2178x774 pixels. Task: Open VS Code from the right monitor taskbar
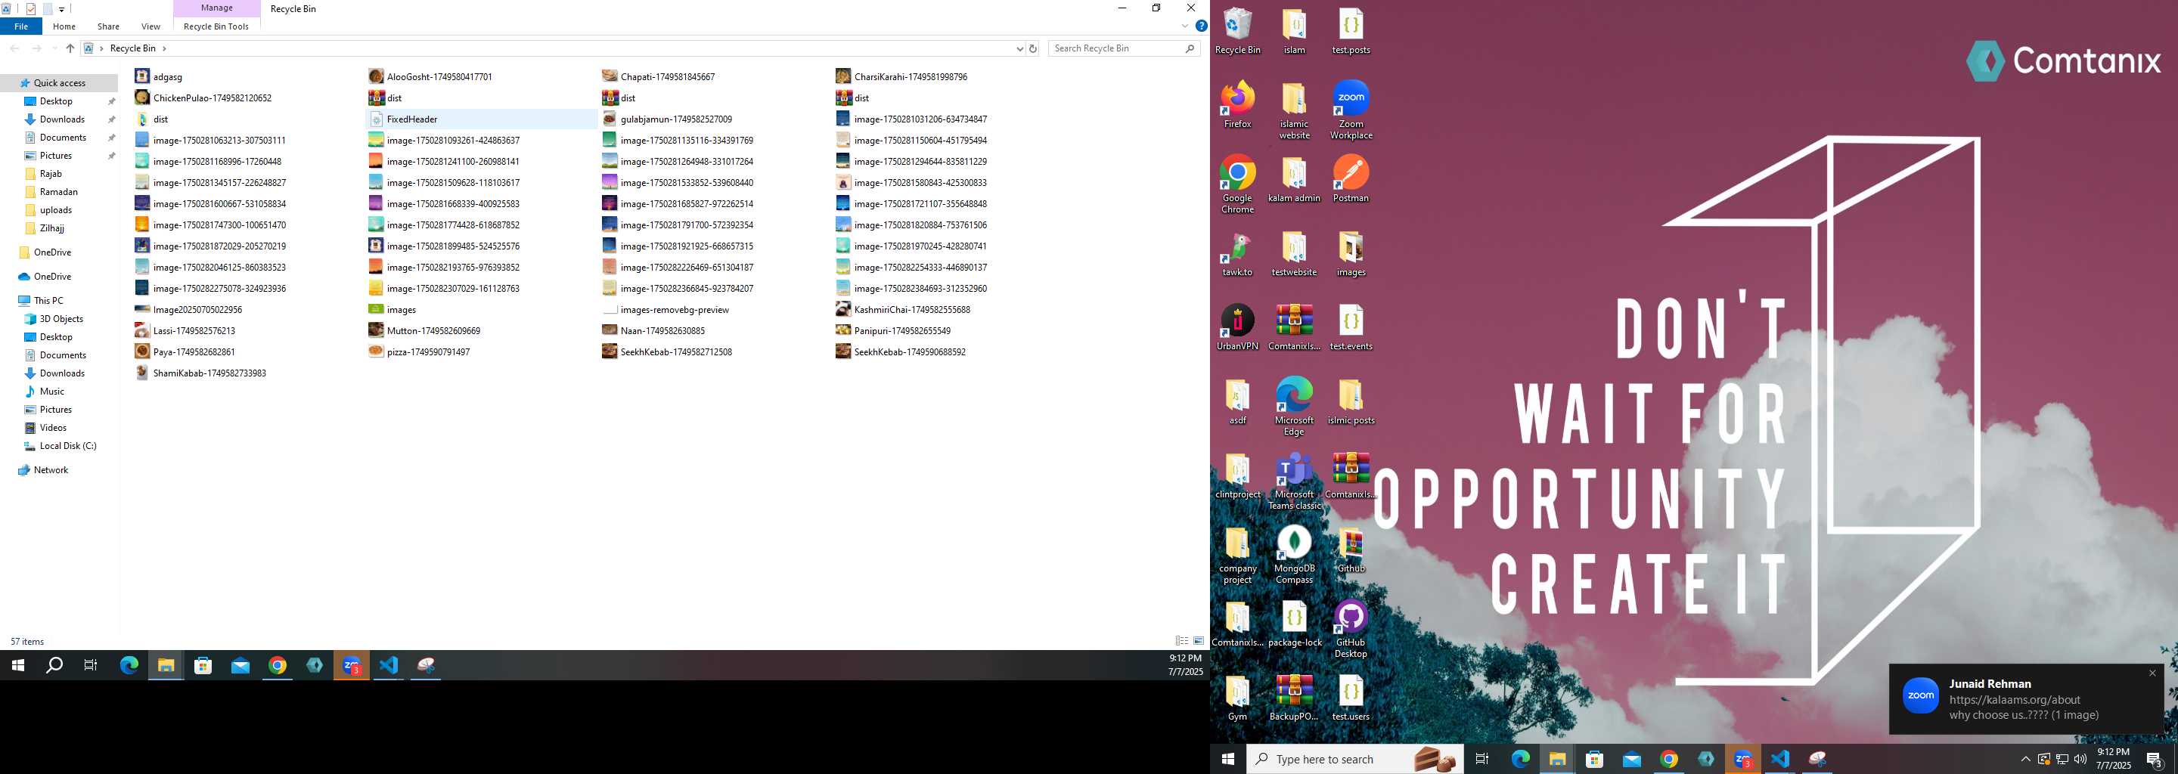point(1779,759)
